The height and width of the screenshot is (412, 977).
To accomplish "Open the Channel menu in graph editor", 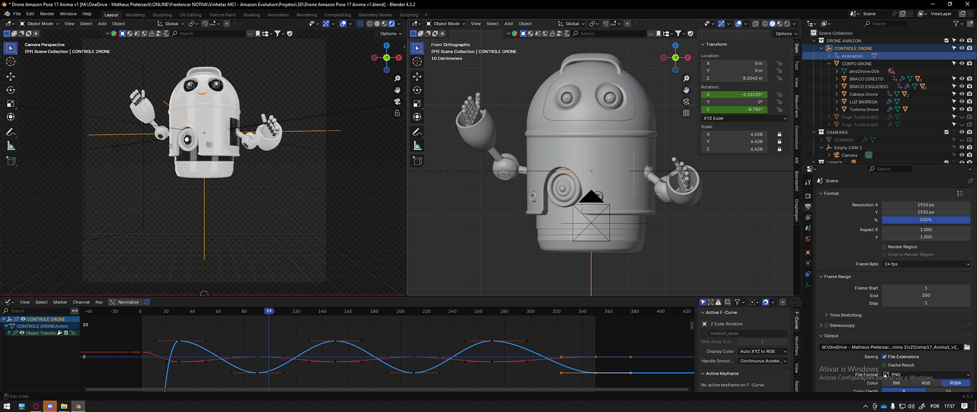I will click(81, 302).
